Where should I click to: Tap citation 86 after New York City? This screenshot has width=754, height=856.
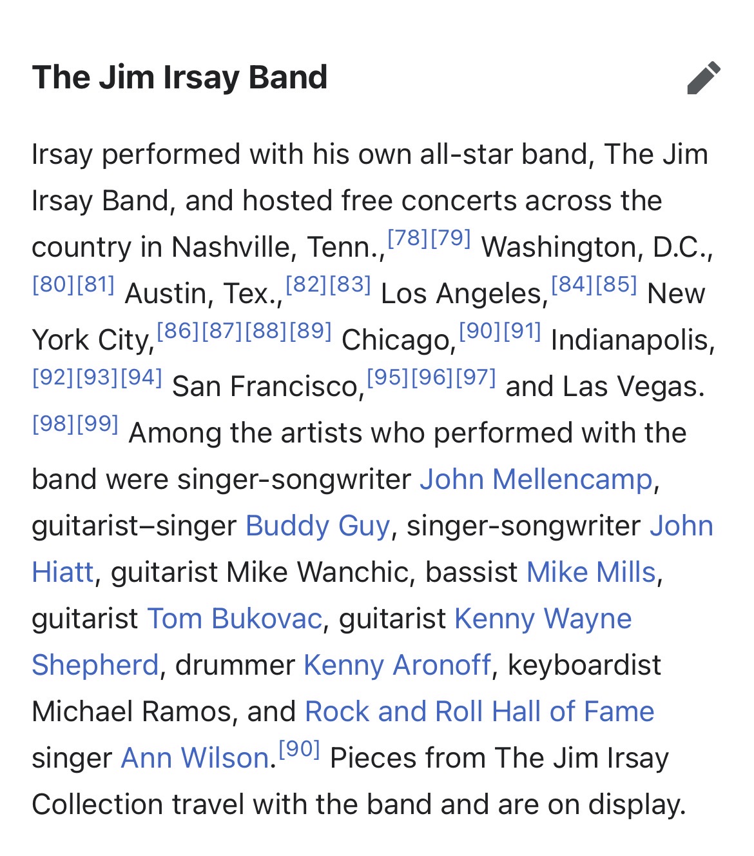(x=178, y=331)
